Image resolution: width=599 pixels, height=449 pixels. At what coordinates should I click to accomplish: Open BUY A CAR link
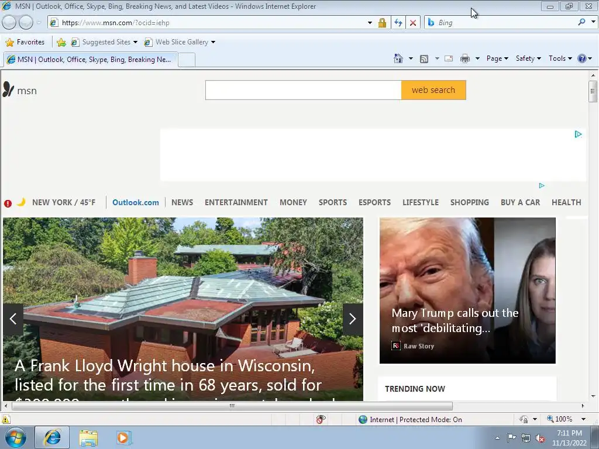520,202
